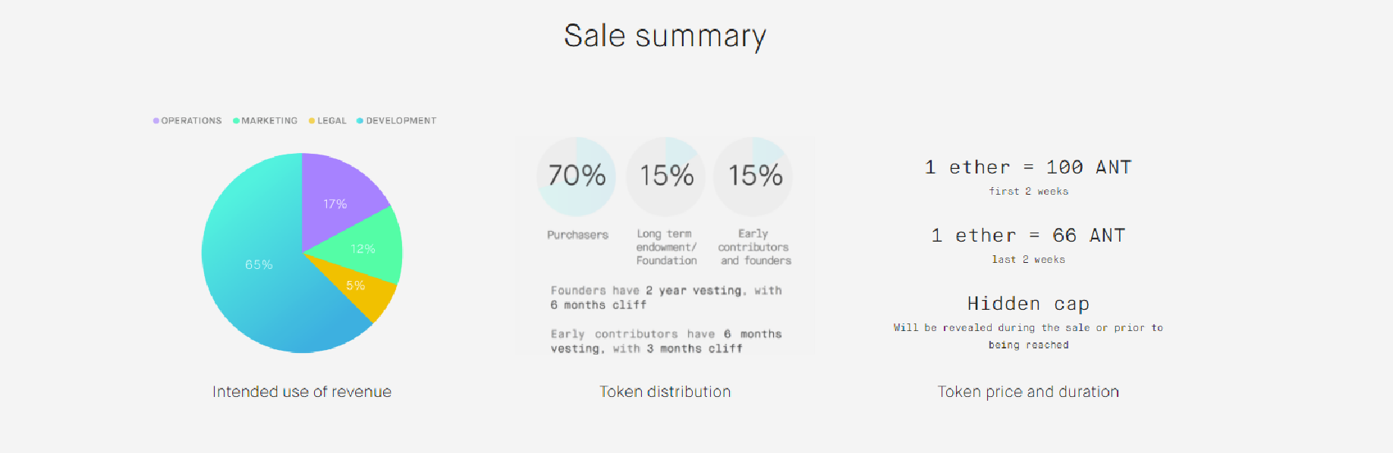Click the 70% Purchasers circle chart
This screenshot has height=453, width=1393.
click(577, 177)
